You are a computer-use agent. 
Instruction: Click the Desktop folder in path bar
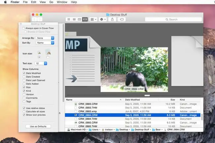click(122, 129)
